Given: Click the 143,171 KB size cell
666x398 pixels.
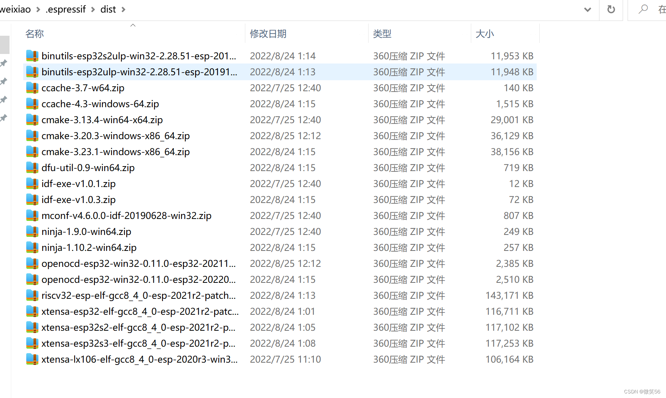Looking at the screenshot, I should [509, 295].
